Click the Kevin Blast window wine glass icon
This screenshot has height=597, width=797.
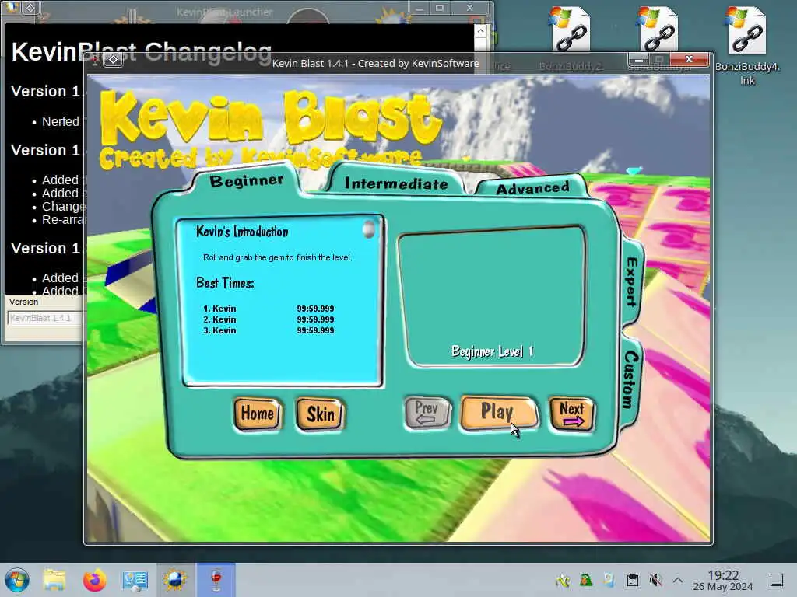[x=94, y=61]
